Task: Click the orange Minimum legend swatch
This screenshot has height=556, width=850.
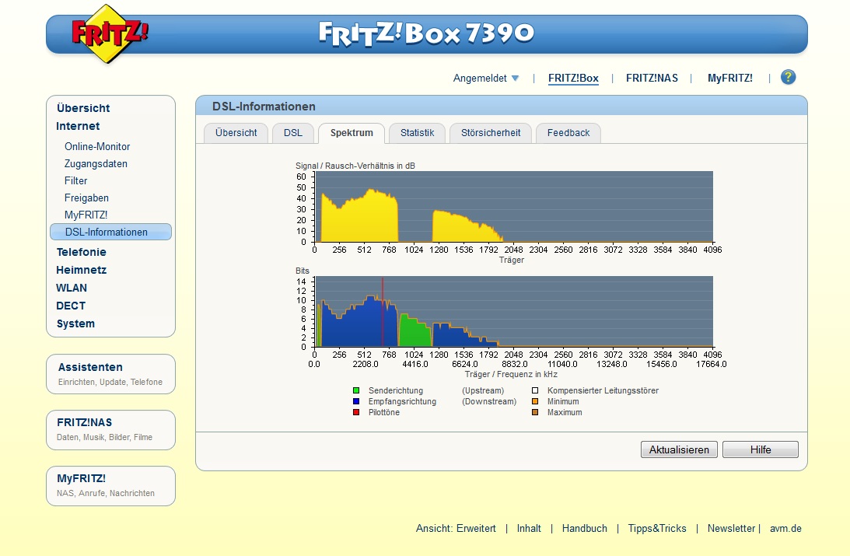Action: 535,401
